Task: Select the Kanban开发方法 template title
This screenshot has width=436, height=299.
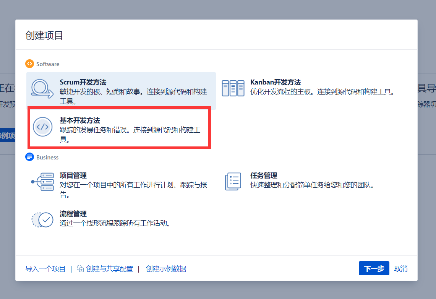Action: point(275,82)
